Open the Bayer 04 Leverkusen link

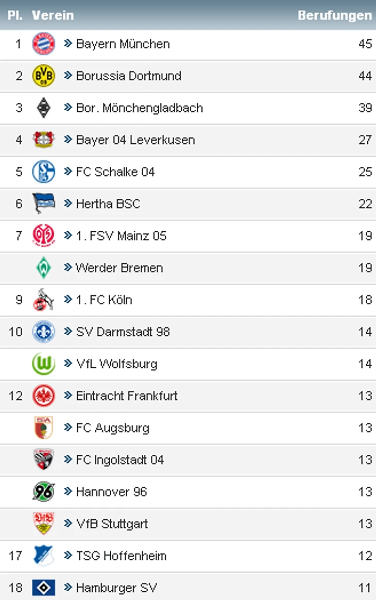pos(135,140)
